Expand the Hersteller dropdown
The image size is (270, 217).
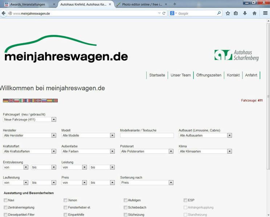click(30, 135)
